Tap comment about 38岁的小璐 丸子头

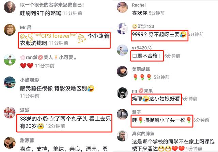[65, 122]
